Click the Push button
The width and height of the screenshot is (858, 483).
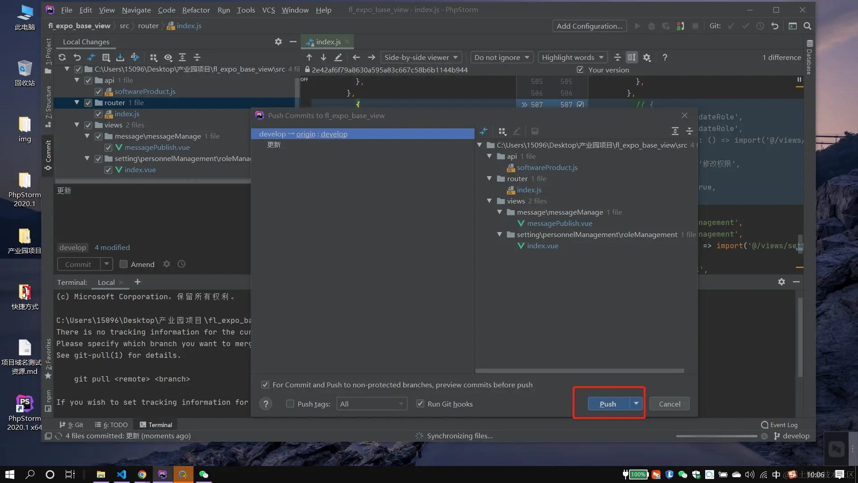point(608,404)
